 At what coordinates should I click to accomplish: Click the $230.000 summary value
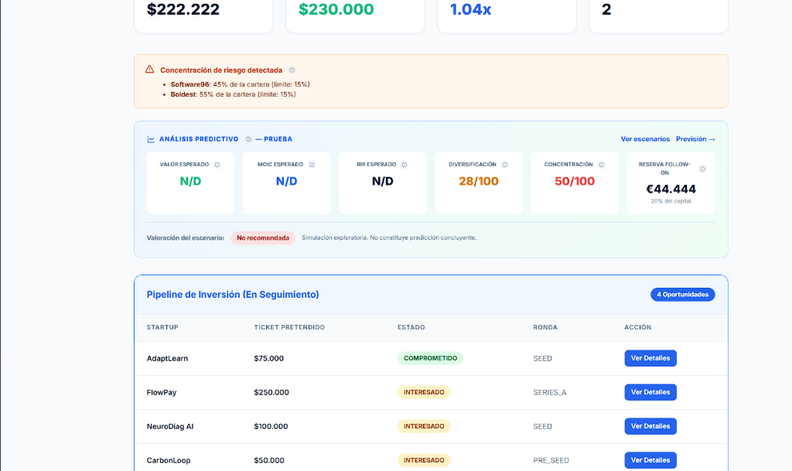(x=336, y=9)
